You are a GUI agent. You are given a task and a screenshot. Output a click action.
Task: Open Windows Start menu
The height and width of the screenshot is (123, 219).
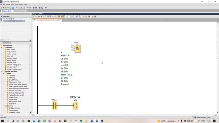coord(2,121)
